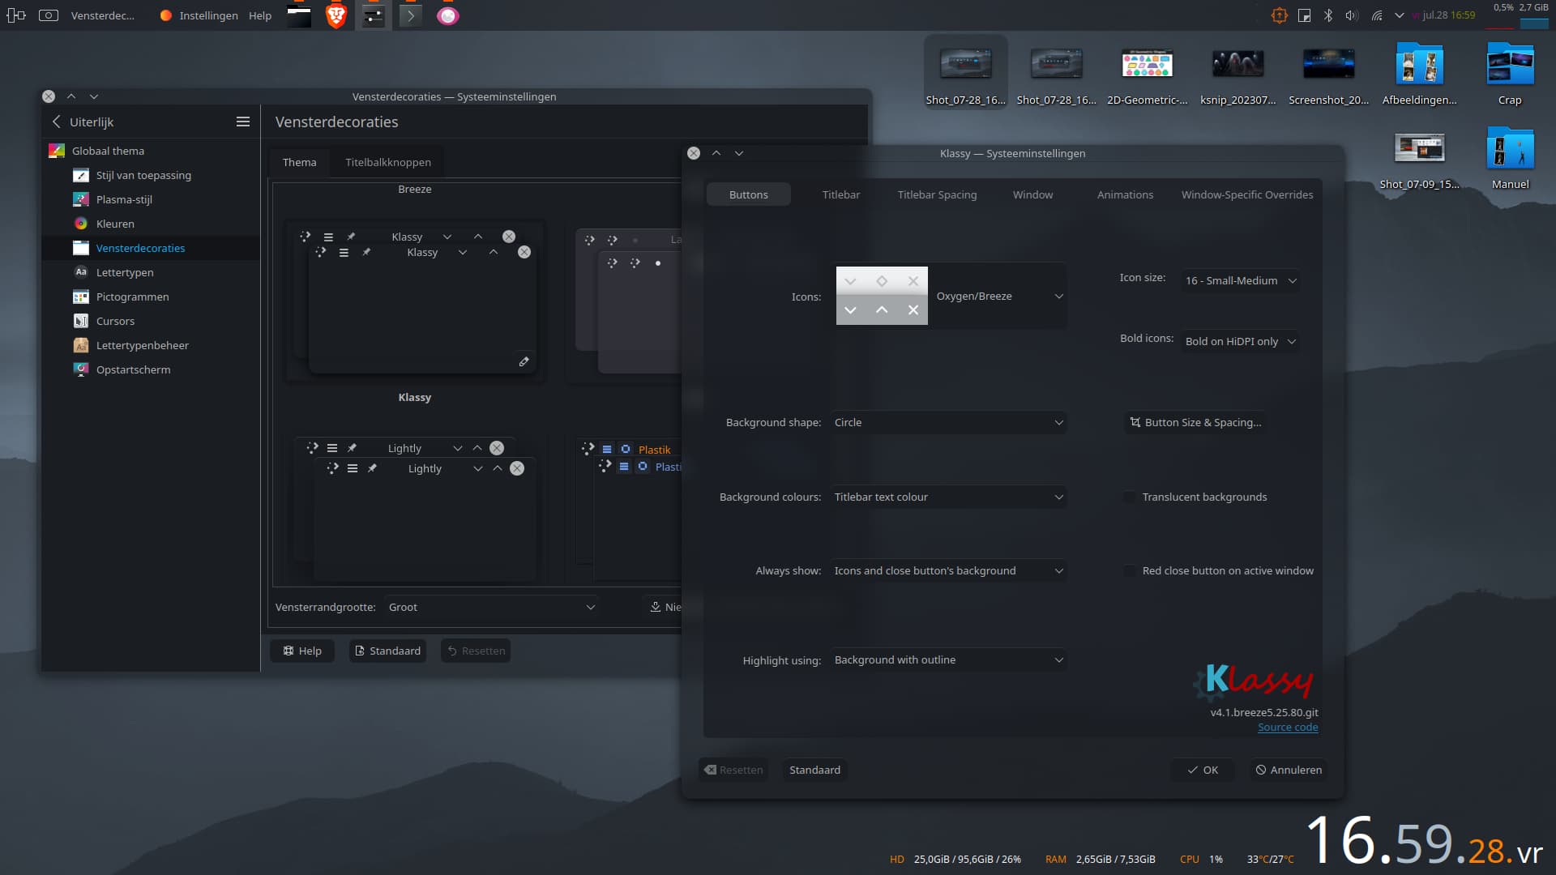Screen dimensions: 1556x875
Task: Switch to the Thema tab
Action: click(x=299, y=162)
